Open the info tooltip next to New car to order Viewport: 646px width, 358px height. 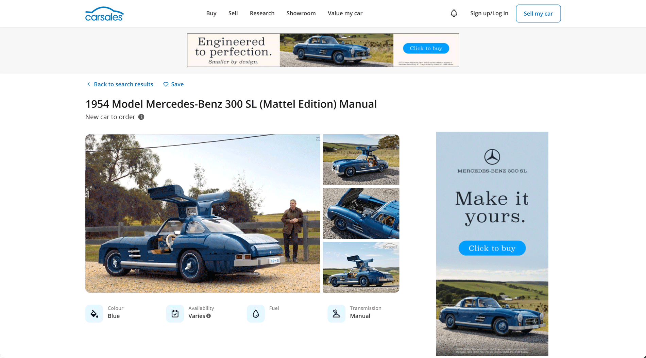point(141,117)
